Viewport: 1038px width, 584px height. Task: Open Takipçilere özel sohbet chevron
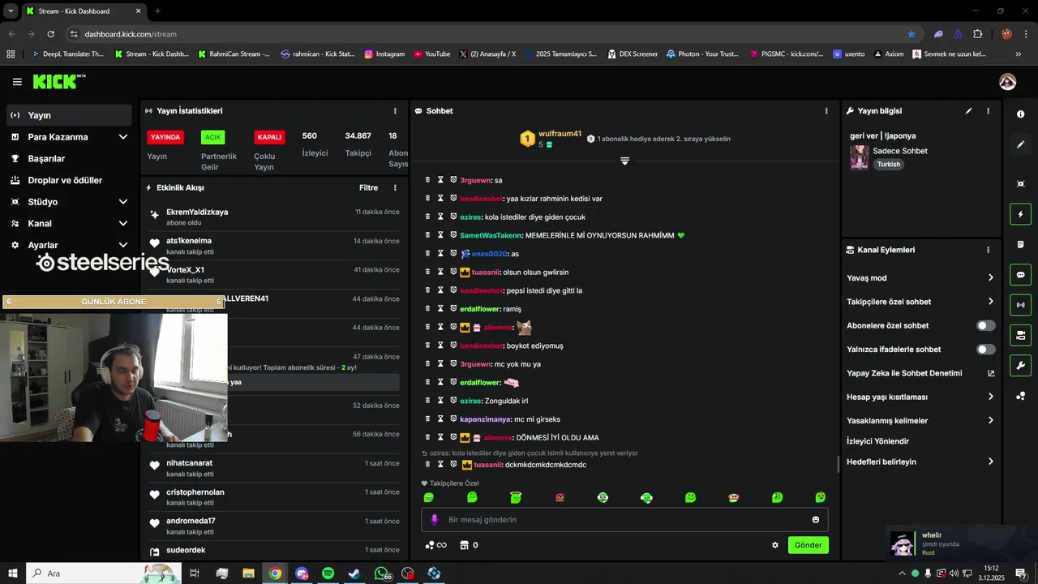click(990, 302)
